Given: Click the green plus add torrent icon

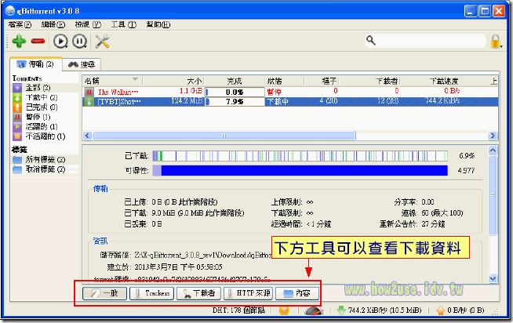Looking at the screenshot, I should coord(19,41).
